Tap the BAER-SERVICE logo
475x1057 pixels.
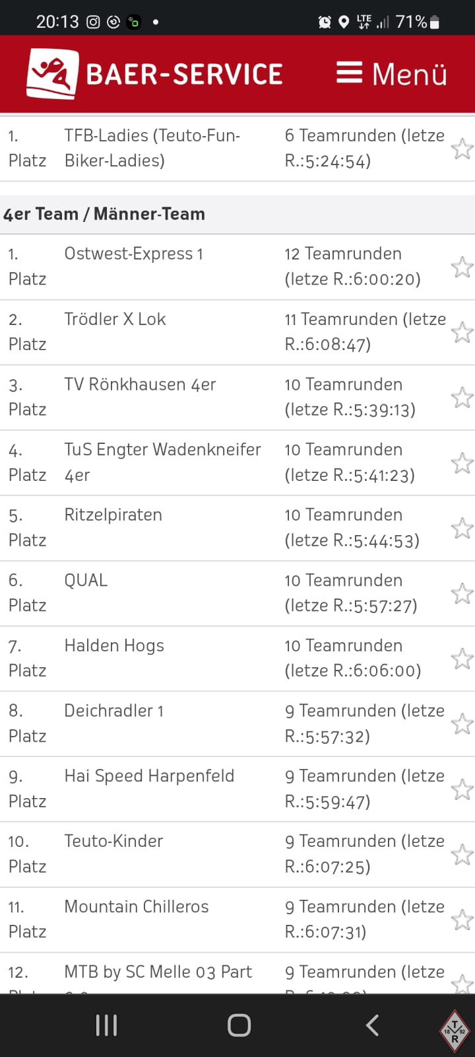coord(155,73)
